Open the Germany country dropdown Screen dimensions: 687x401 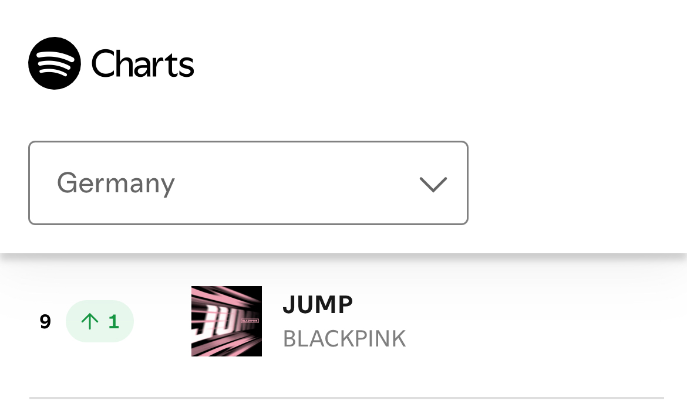pos(248,183)
